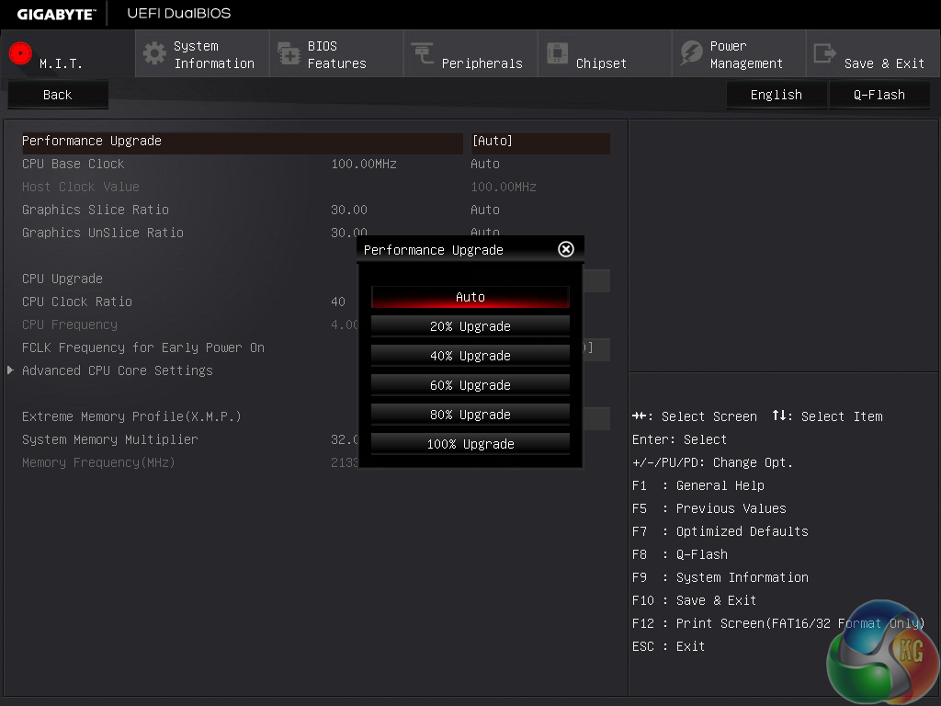Select the 80% Upgrade option
The width and height of the screenshot is (941, 706).
coord(470,415)
